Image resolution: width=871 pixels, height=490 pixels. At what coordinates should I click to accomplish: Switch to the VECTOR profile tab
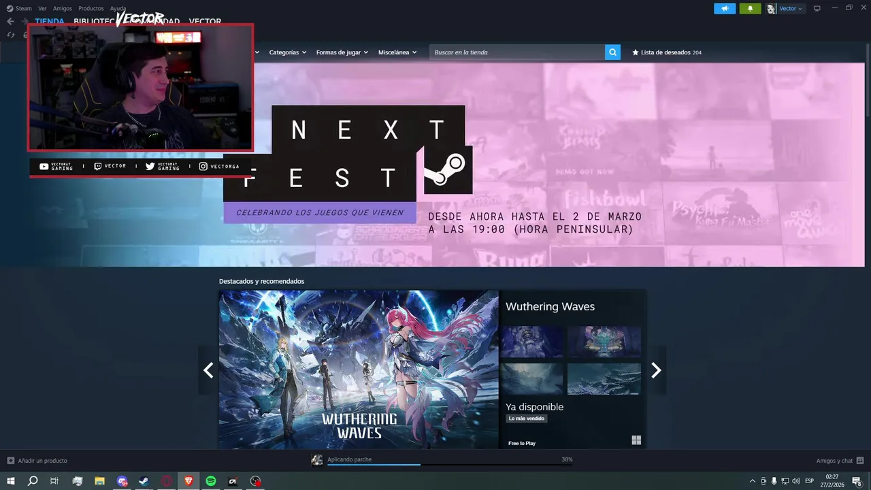click(x=205, y=22)
